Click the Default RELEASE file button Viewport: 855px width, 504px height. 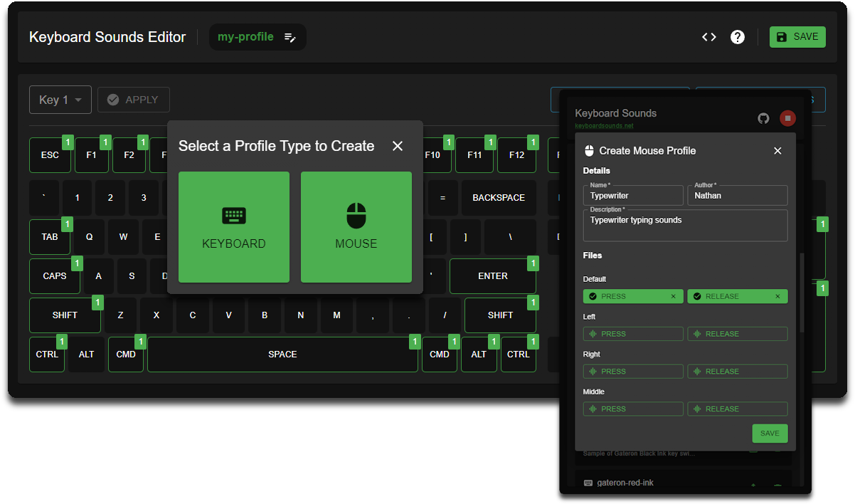click(738, 297)
